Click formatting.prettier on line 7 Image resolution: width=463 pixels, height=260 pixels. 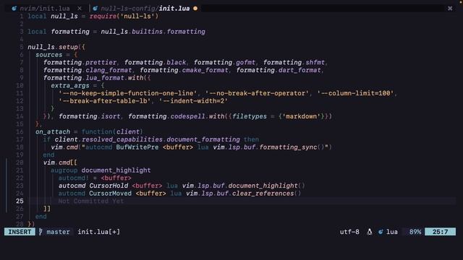coord(80,63)
